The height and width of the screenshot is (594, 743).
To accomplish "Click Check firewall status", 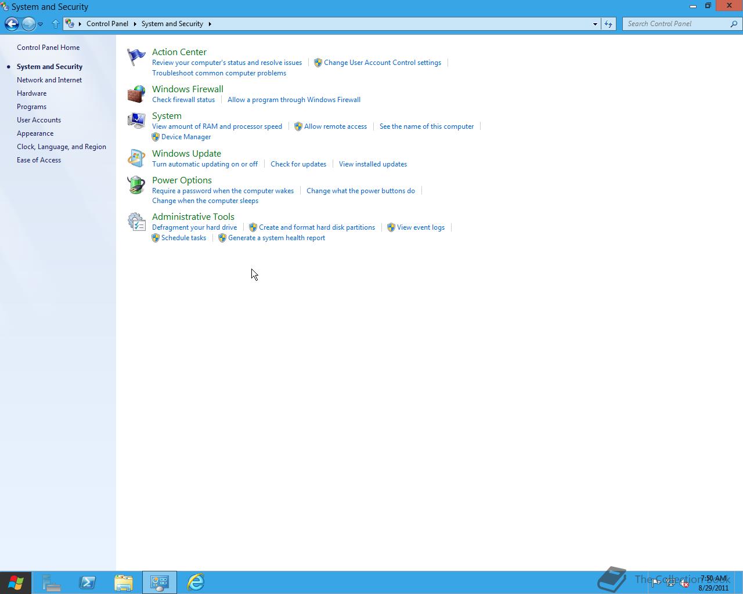I will click(183, 100).
